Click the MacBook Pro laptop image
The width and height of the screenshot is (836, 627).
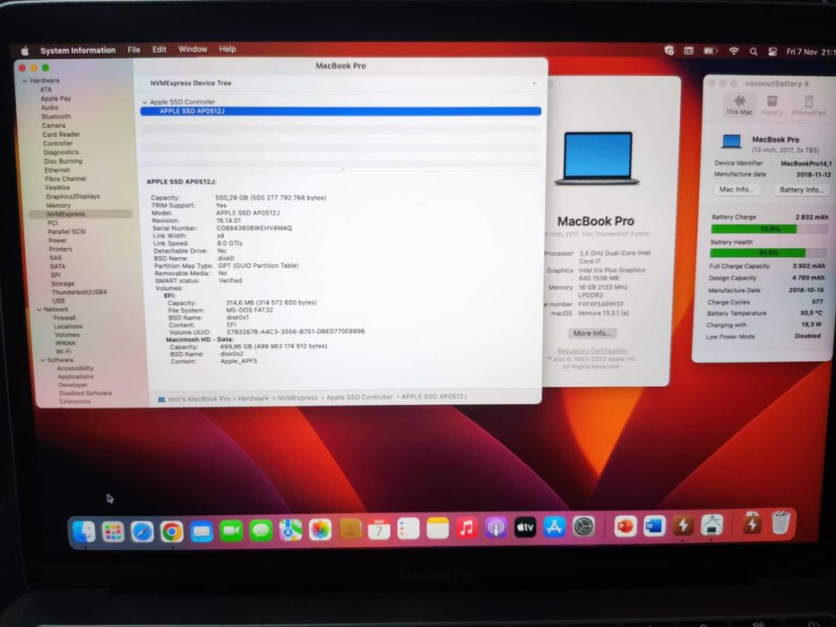[597, 158]
